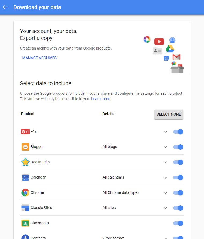
Task: Click the 'Bookmarks' product label
Action: (x=40, y=162)
